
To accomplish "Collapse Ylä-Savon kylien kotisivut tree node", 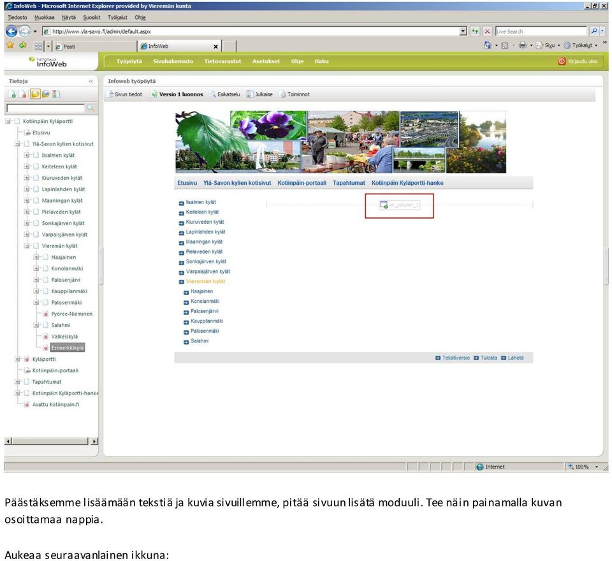I will coord(17,144).
